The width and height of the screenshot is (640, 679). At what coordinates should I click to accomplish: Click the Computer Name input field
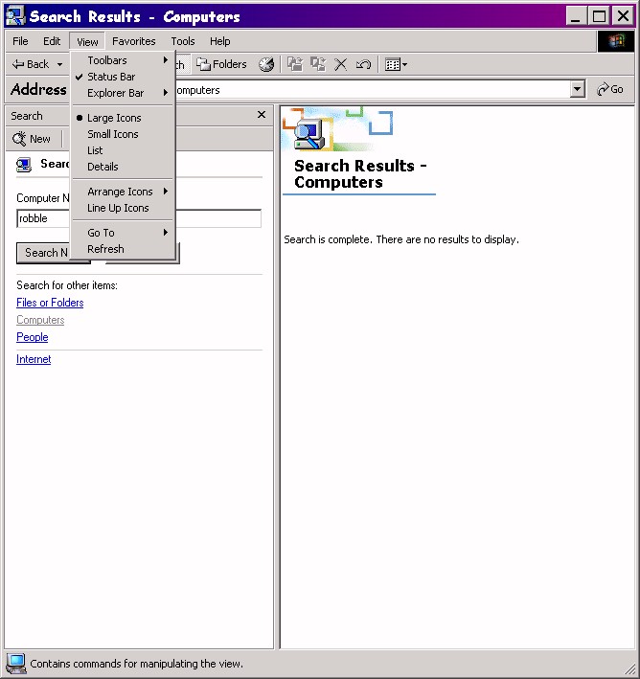[x=139, y=218]
